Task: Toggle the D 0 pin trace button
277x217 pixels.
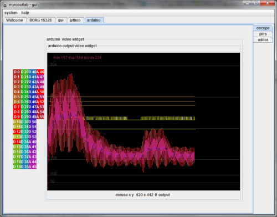Action: (x=17, y=72)
